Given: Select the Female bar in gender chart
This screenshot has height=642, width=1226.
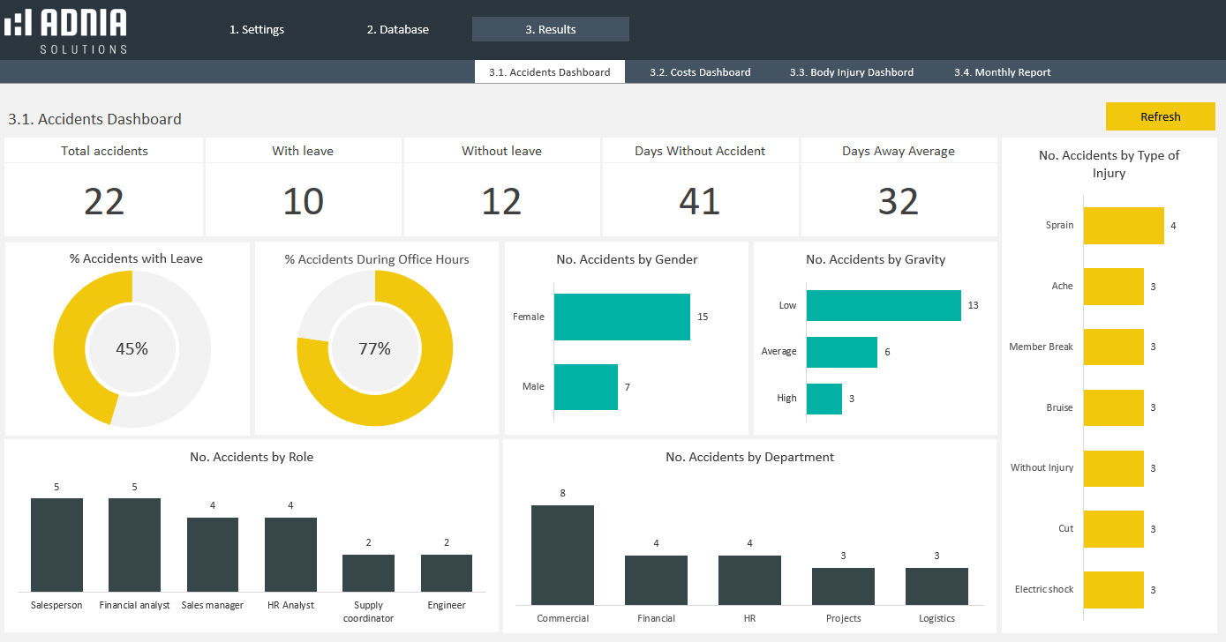Looking at the screenshot, I should tap(621, 317).
